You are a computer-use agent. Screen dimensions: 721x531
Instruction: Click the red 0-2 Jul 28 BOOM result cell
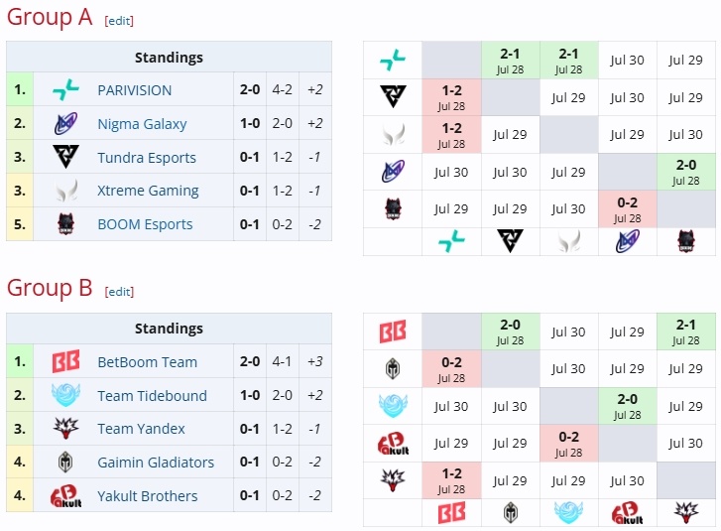pyautogui.click(x=627, y=208)
